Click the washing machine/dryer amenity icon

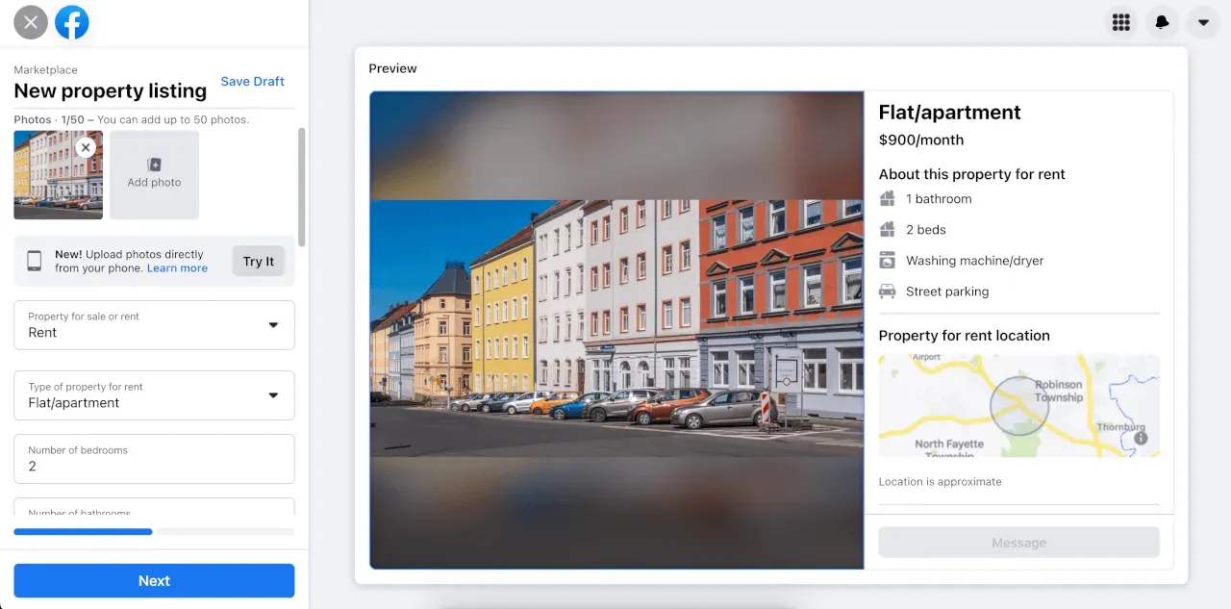click(x=886, y=260)
